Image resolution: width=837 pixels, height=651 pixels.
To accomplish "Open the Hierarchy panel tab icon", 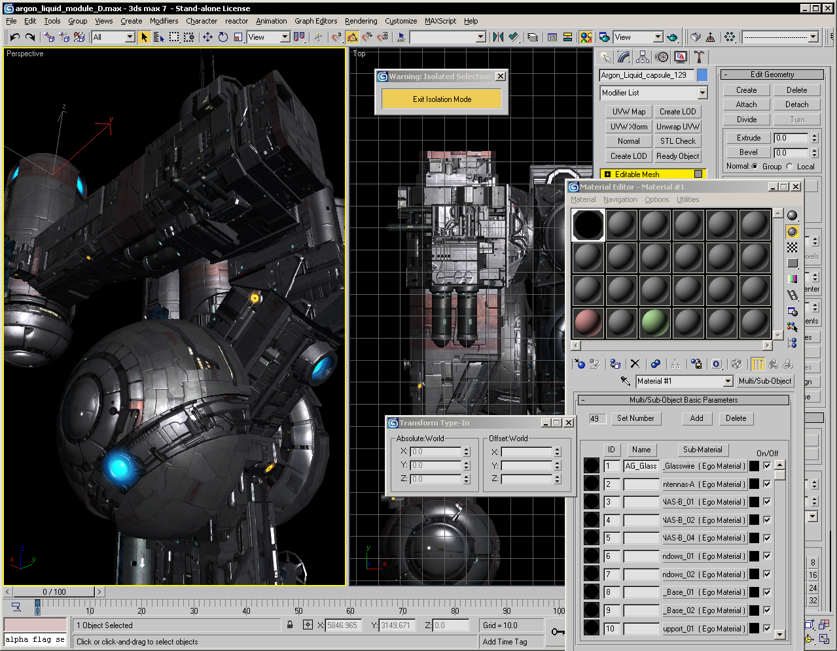I will [643, 58].
